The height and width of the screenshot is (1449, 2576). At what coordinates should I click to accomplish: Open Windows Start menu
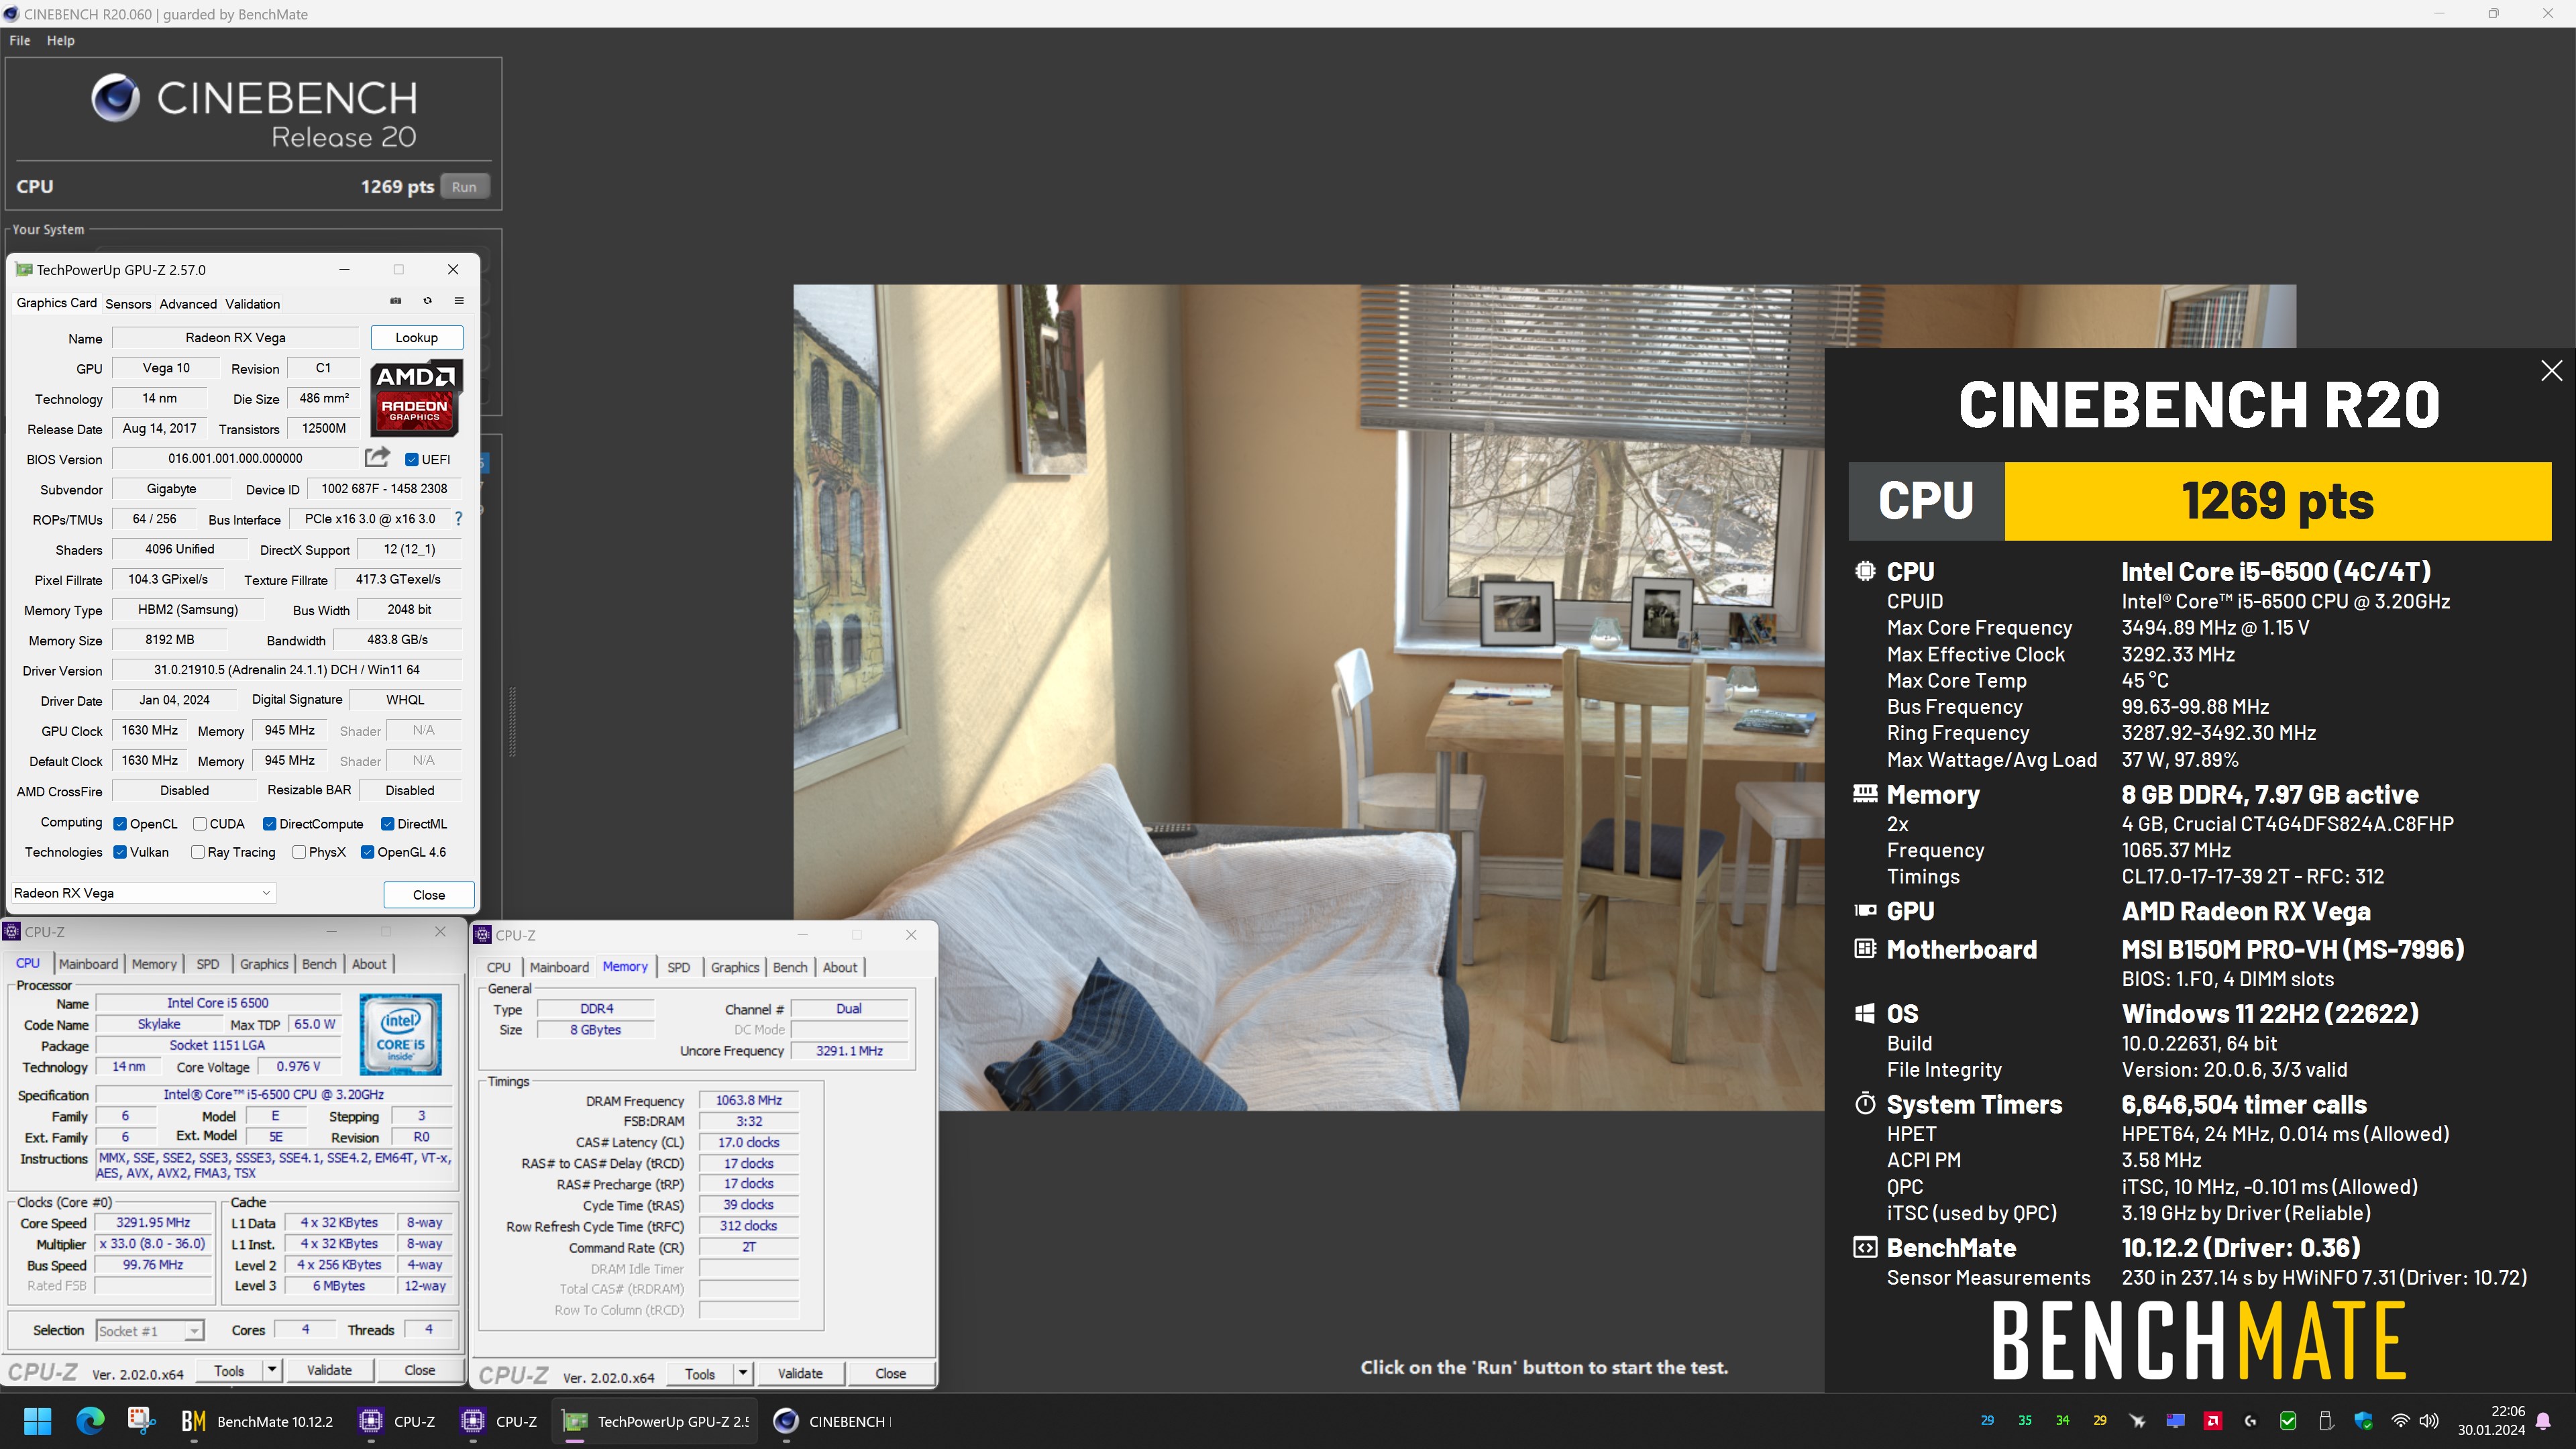point(37,1421)
